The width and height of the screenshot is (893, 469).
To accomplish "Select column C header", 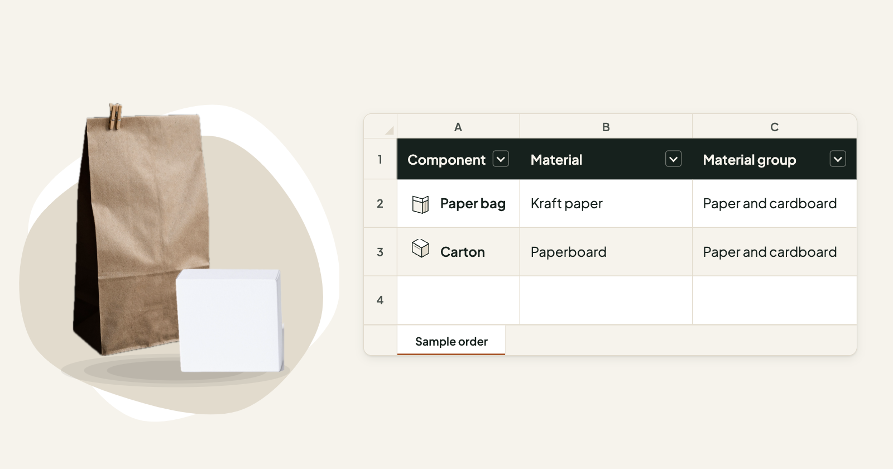I will pyautogui.click(x=775, y=127).
